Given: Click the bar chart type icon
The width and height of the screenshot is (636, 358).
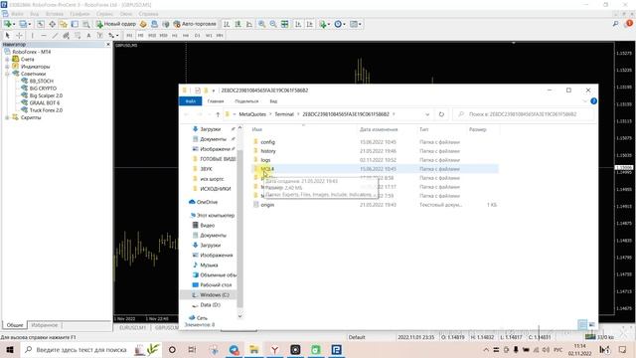Looking at the screenshot, I should (x=227, y=24).
